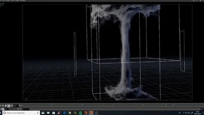Image resolution: width=204 pixels, height=115 pixels.
Task: Click the Windows taskbar search box
Action: 21,113
